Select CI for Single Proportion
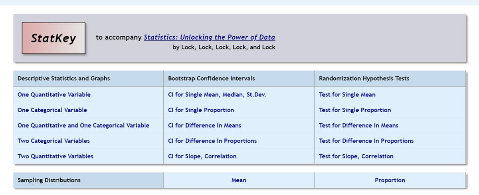 (201, 110)
